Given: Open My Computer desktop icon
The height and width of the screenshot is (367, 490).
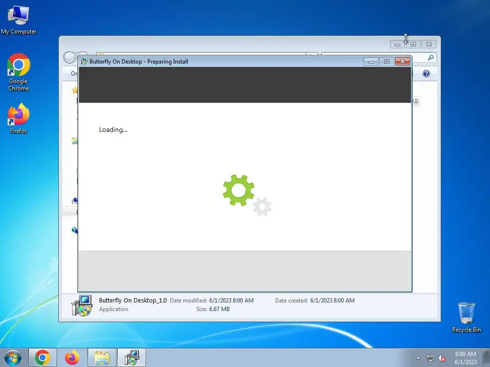Looking at the screenshot, I should click(19, 19).
